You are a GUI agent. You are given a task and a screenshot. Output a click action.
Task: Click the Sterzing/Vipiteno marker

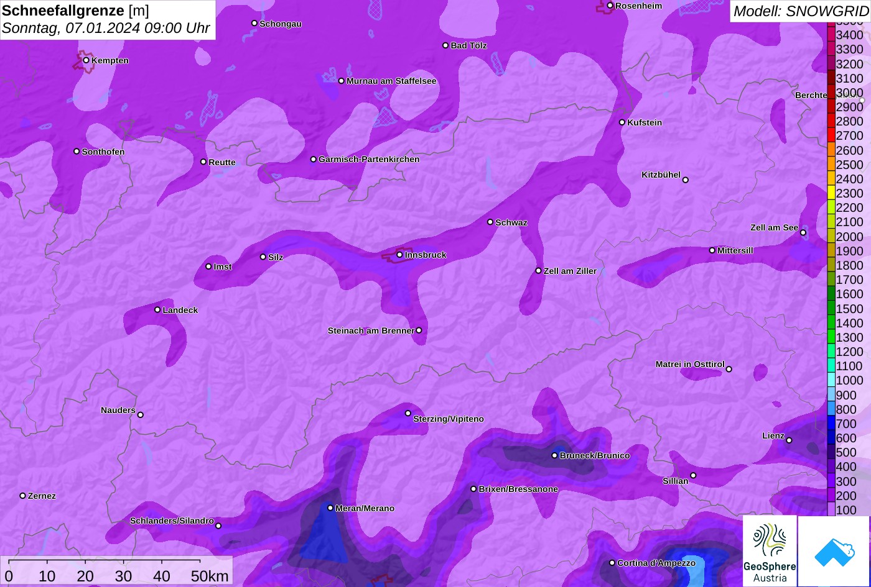tap(408, 413)
